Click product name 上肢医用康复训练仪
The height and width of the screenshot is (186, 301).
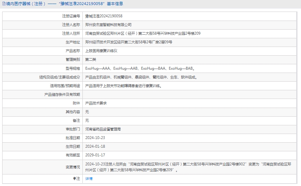(101, 51)
